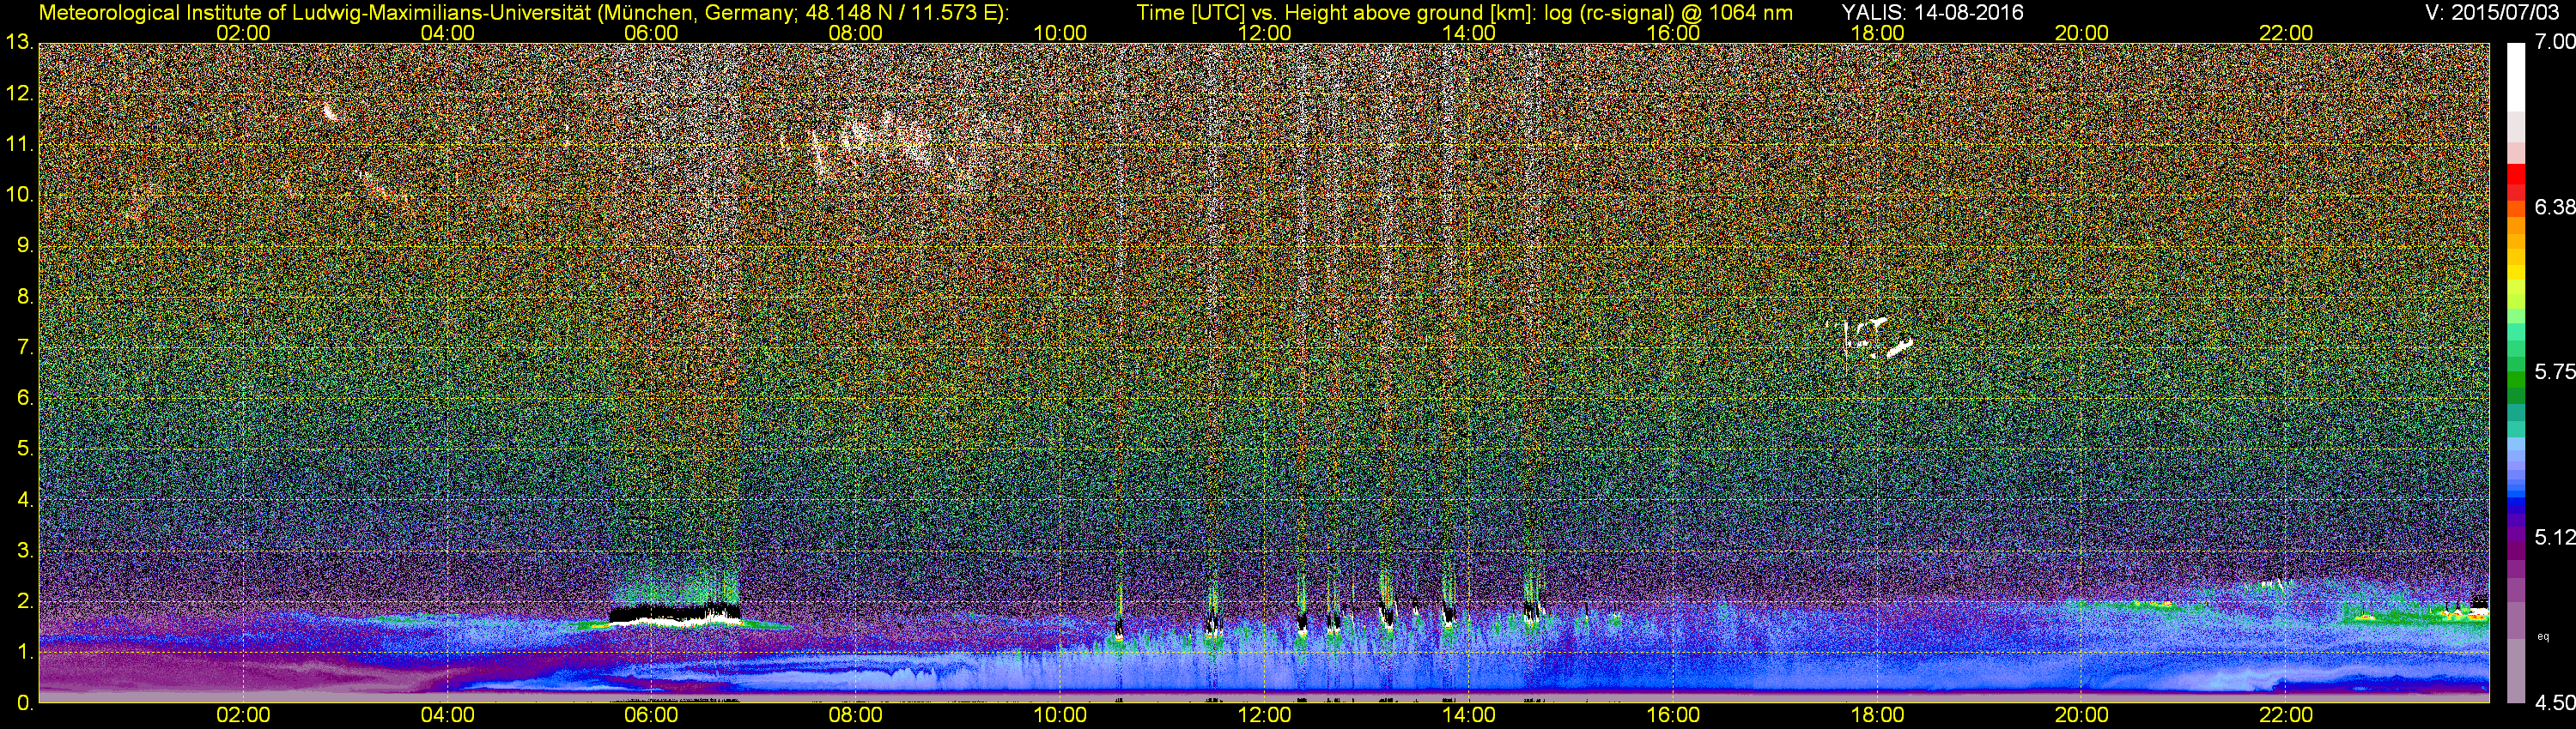Click the 18:00 label on the bottom time axis
Screen dimensions: 2576x729
[1877, 715]
